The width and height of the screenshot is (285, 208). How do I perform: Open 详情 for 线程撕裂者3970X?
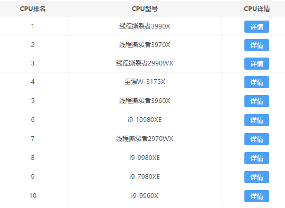256,45
